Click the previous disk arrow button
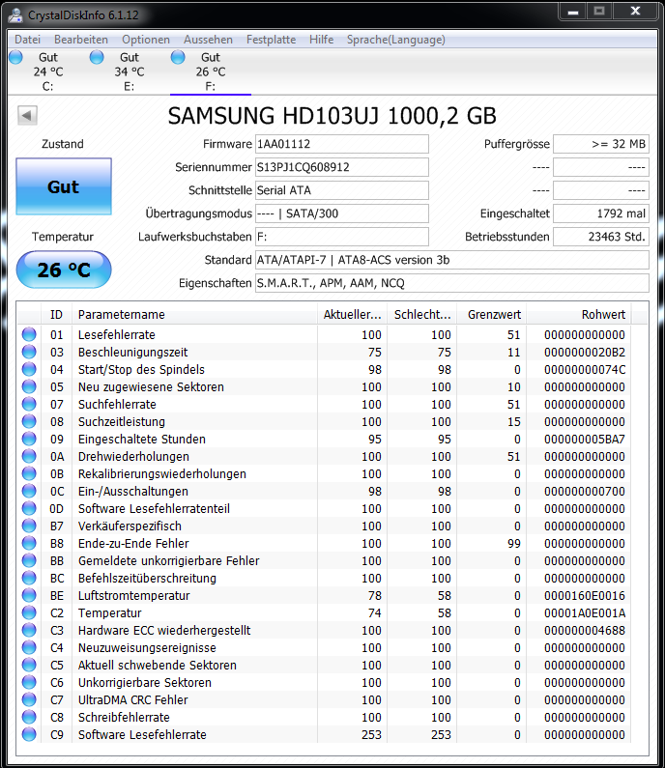Image resolution: width=665 pixels, height=768 pixels. click(x=27, y=116)
